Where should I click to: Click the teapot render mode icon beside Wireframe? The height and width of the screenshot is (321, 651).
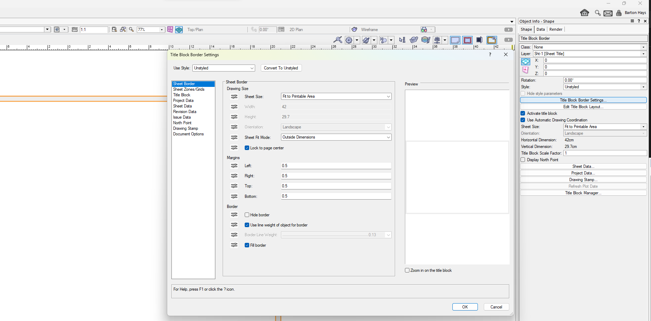click(354, 30)
